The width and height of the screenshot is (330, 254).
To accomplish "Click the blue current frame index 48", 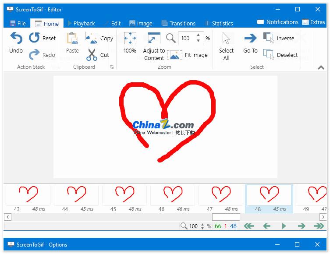I will 233,226.
